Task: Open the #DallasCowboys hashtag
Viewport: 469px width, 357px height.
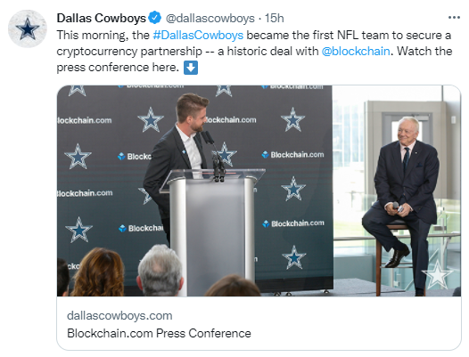Action: point(198,36)
